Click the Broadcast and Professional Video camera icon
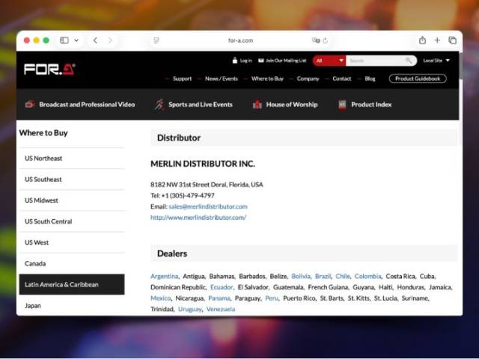 pos(30,105)
